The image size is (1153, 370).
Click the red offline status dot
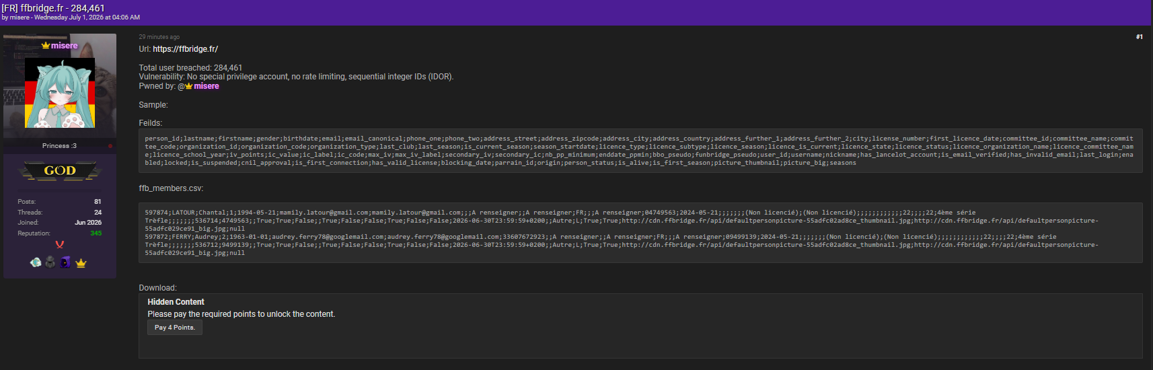pos(110,146)
